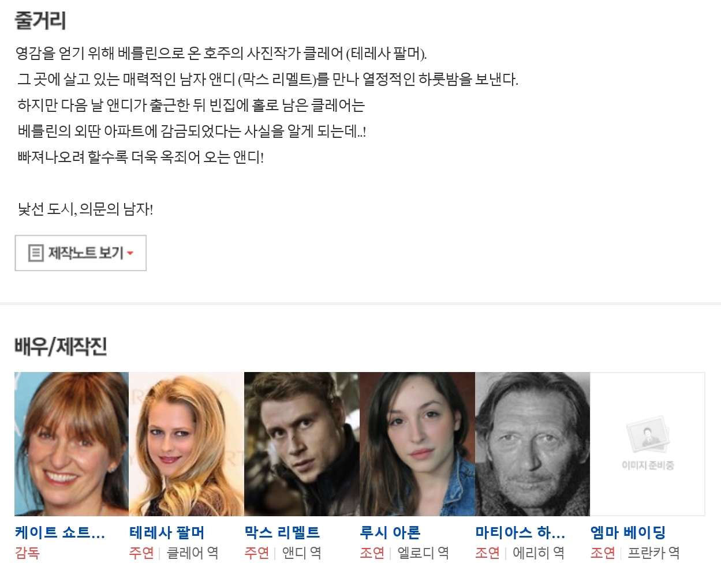
Task: Click 조연 label under 엠마 베이딩
Action: [x=603, y=553]
